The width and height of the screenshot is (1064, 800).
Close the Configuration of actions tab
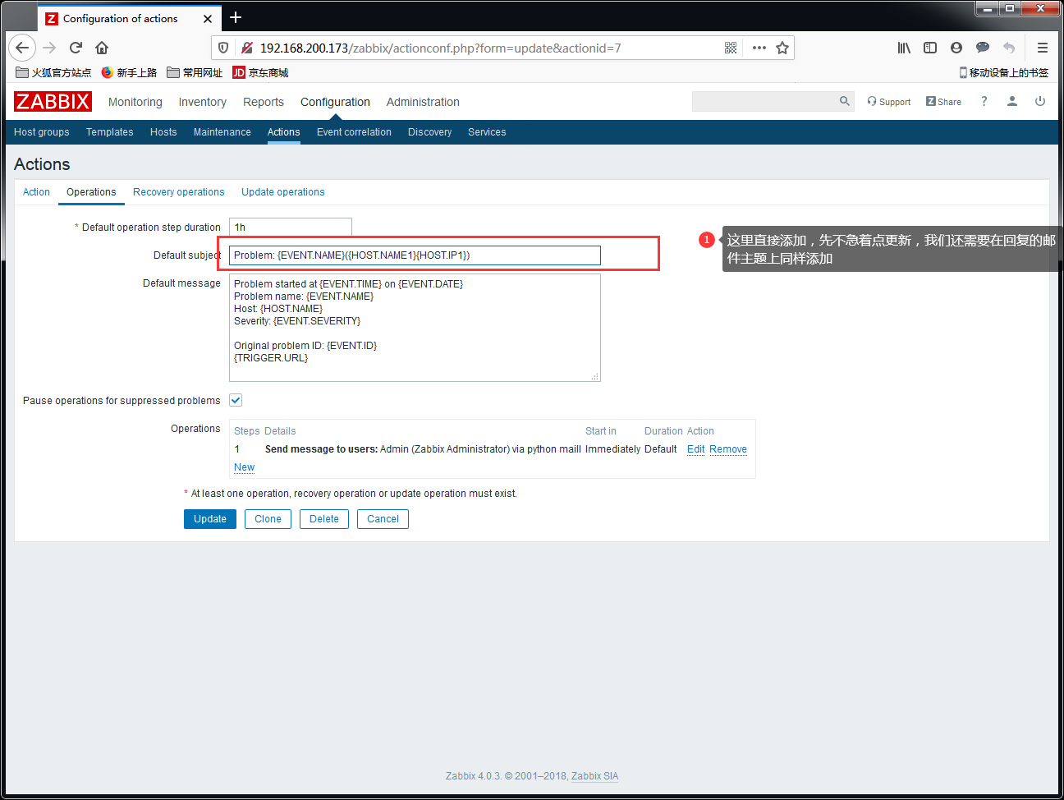(x=208, y=19)
